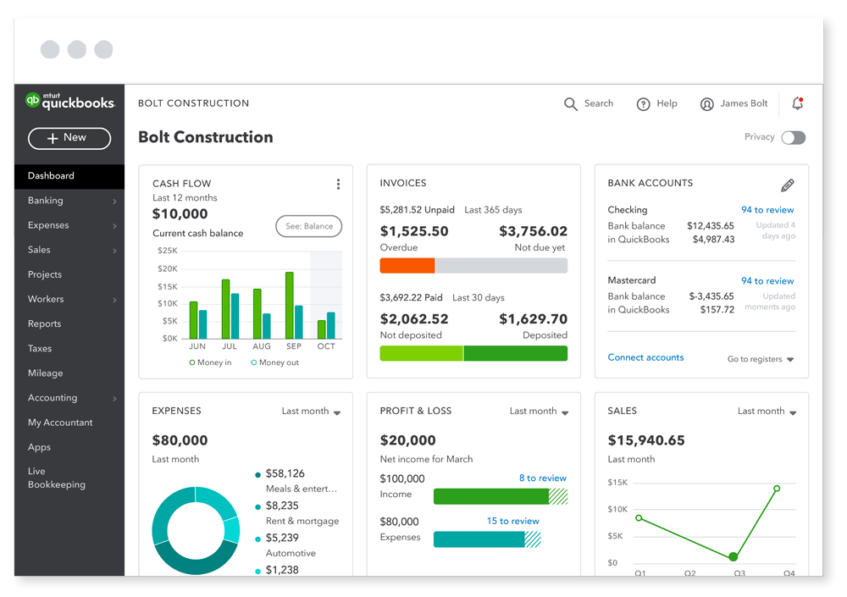
Task: Click the Expenses teal progress bar
Action: (487, 539)
